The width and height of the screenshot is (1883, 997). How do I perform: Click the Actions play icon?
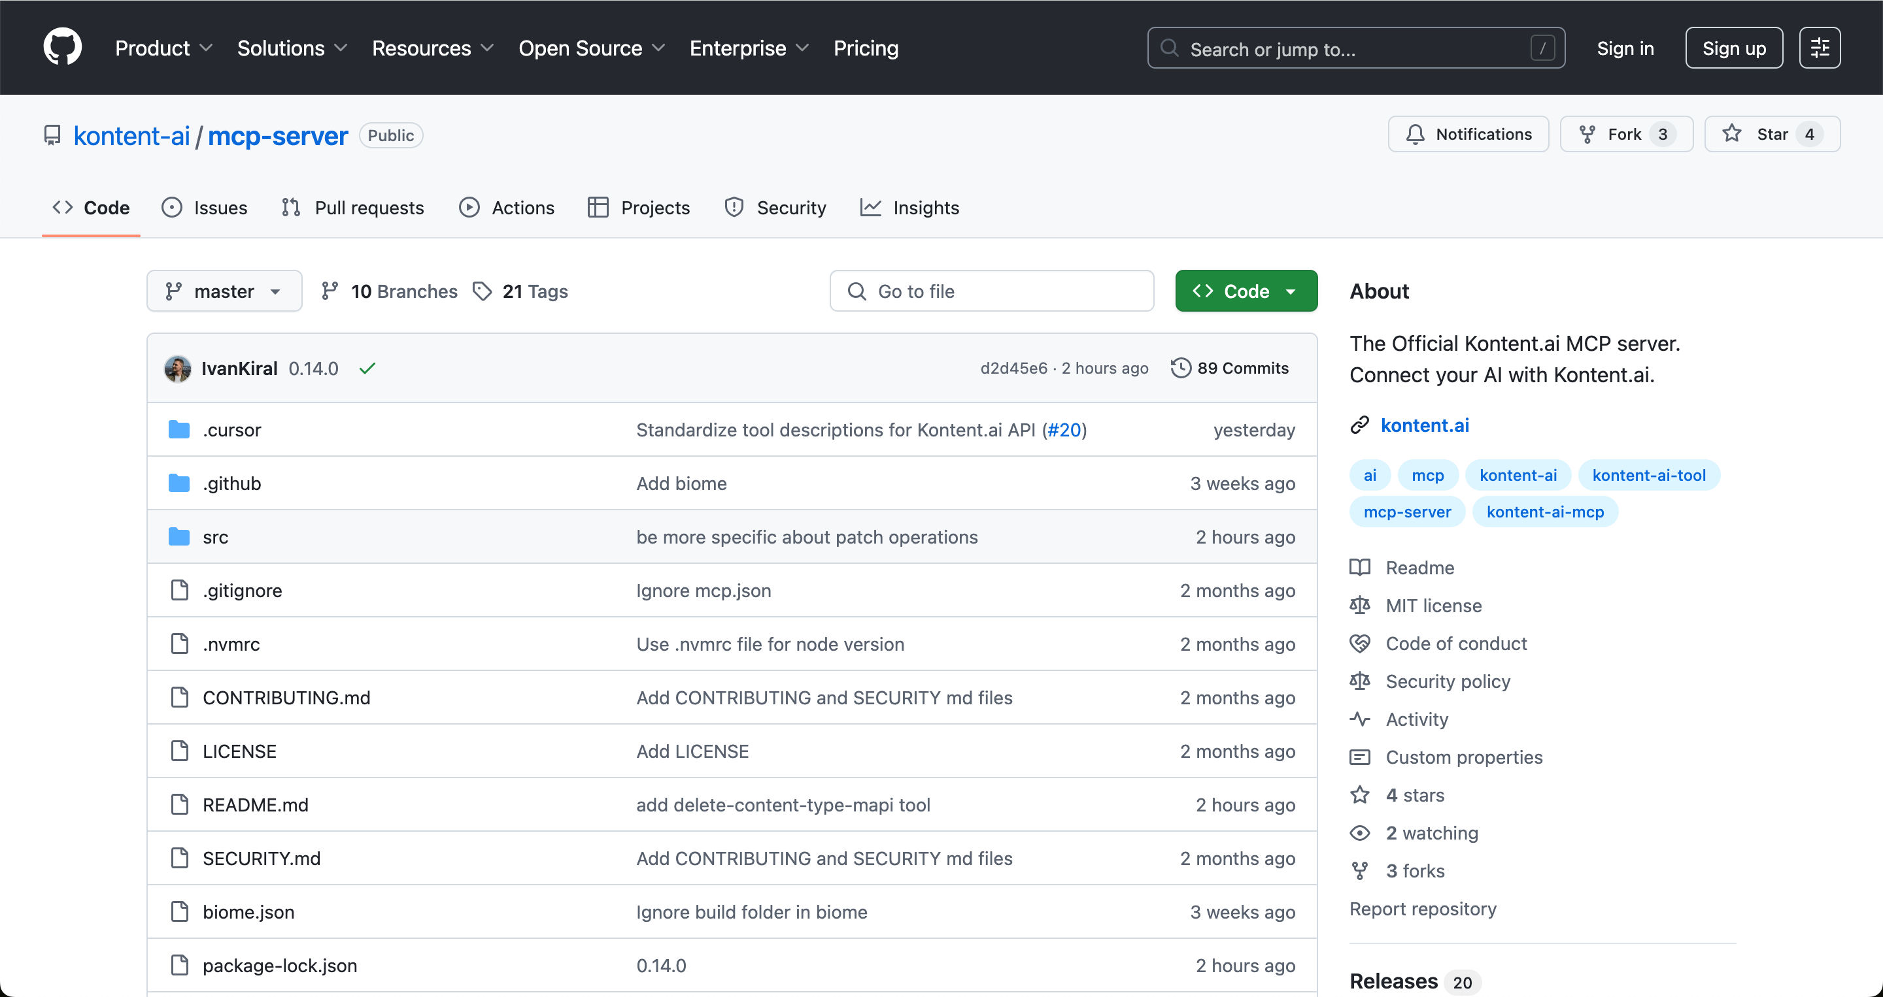(x=470, y=207)
